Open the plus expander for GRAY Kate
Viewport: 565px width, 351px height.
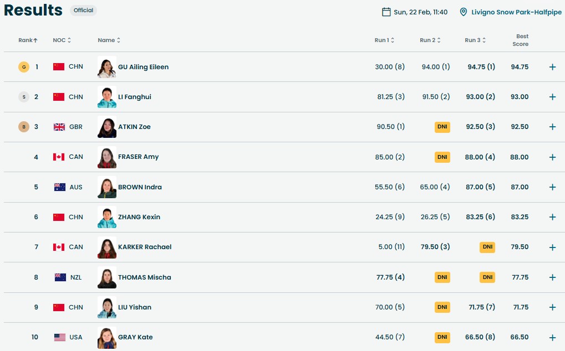click(x=552, y=337)
